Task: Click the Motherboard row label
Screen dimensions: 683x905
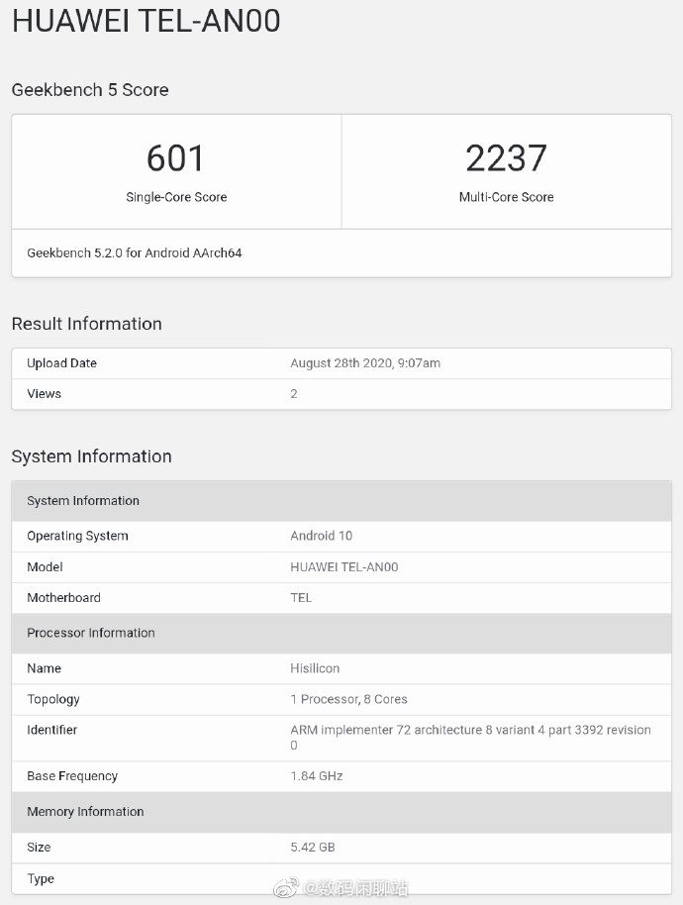Action: [x=63, y=597]
